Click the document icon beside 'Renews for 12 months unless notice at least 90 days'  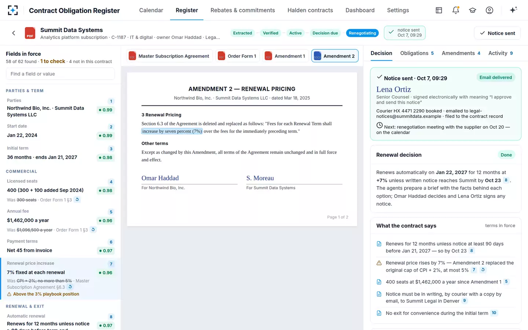[x=379, y=244]
